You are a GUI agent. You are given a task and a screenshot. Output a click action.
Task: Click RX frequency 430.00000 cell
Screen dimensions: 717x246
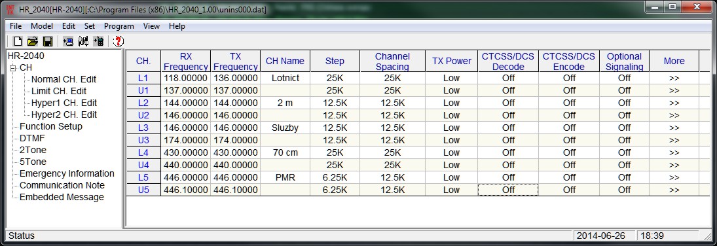[x=186, y=152]
